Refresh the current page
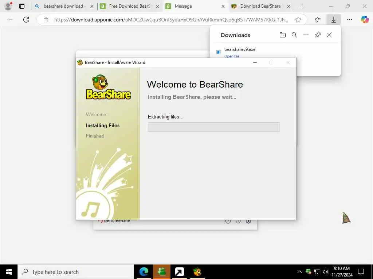 26,20
